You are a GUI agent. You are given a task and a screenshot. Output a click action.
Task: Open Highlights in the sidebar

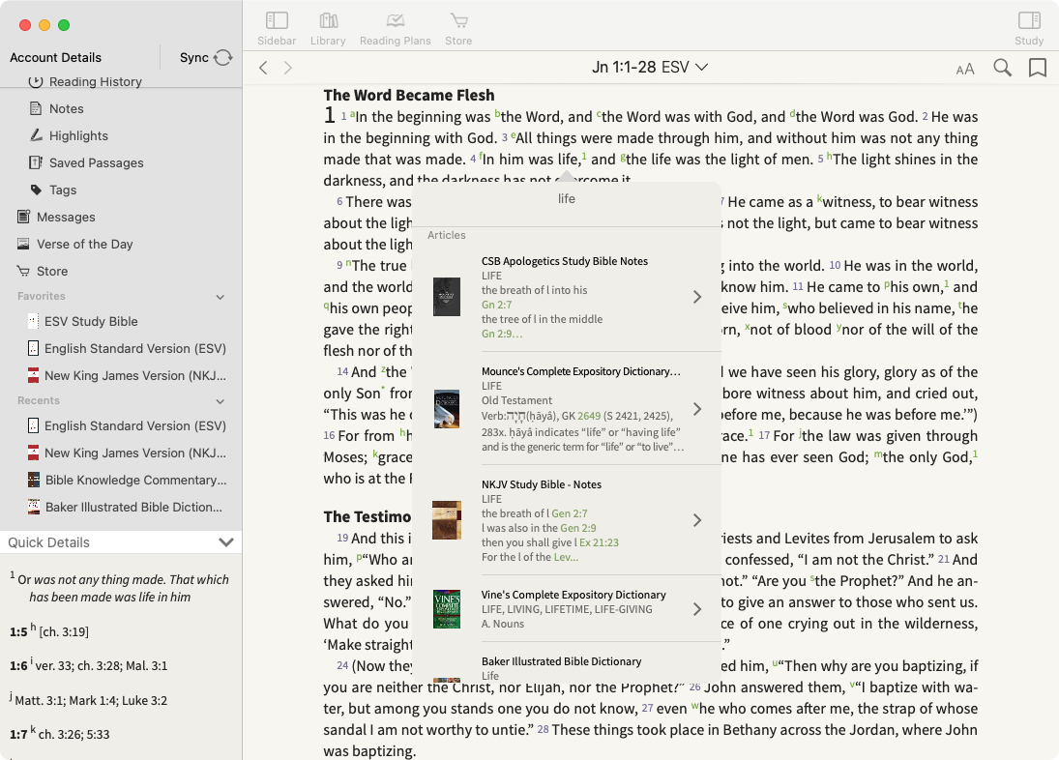[x=78, y=135]
